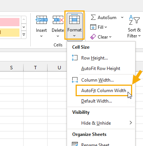This screenshot has height=146, width=143.
Task: Click the Row Height icon
Action: pyautogui.click(x=74, y=58)
